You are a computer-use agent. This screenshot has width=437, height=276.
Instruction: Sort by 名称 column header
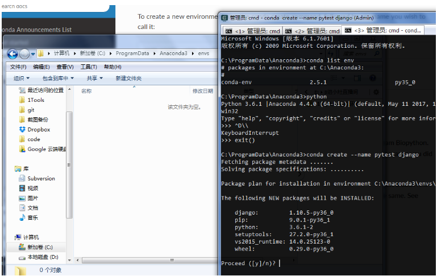click(86, 91)
